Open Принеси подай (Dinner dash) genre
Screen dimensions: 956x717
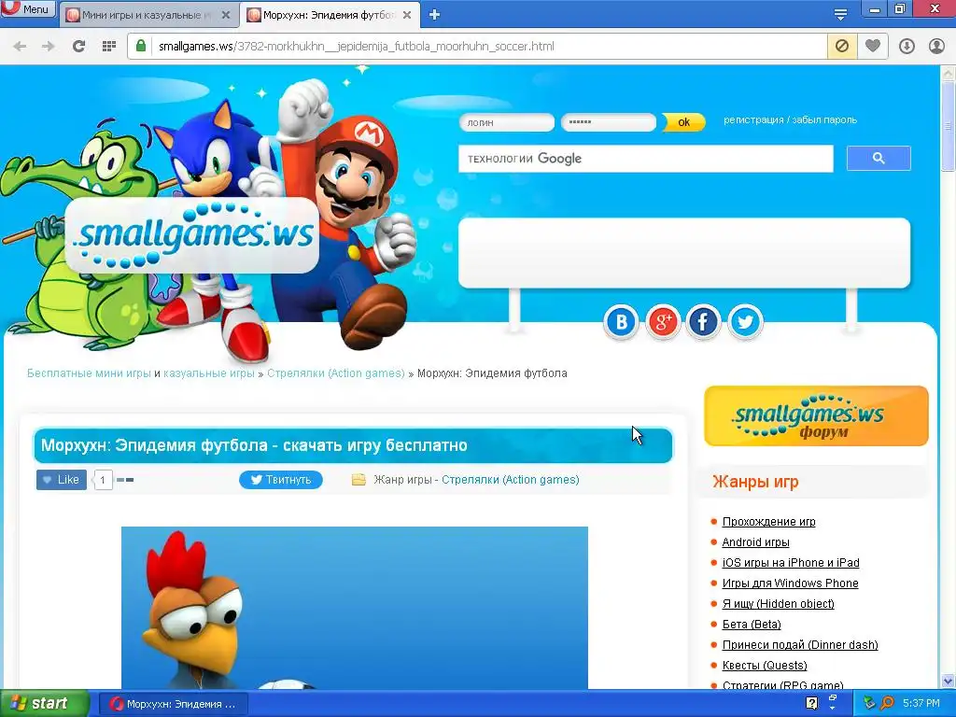(x=800, y=645)
